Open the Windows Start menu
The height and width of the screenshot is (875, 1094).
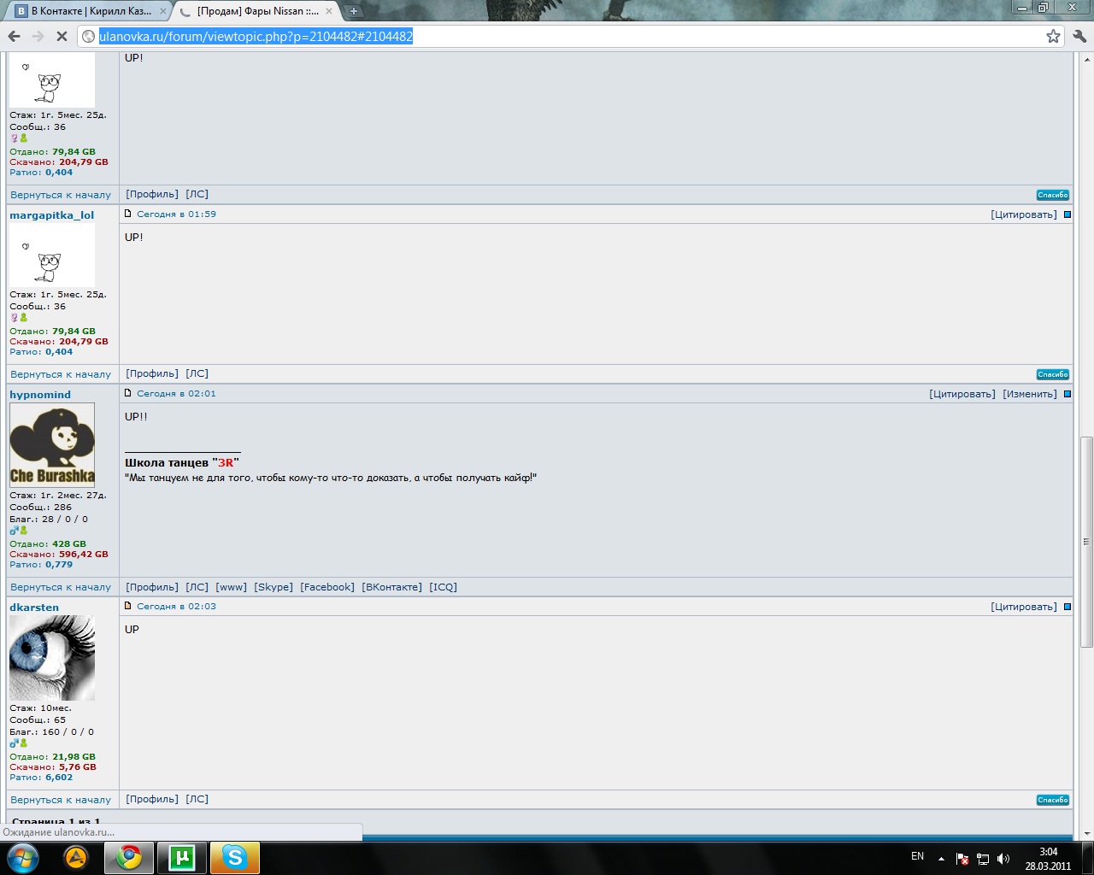pyautogui.click(x=22, y=857)
